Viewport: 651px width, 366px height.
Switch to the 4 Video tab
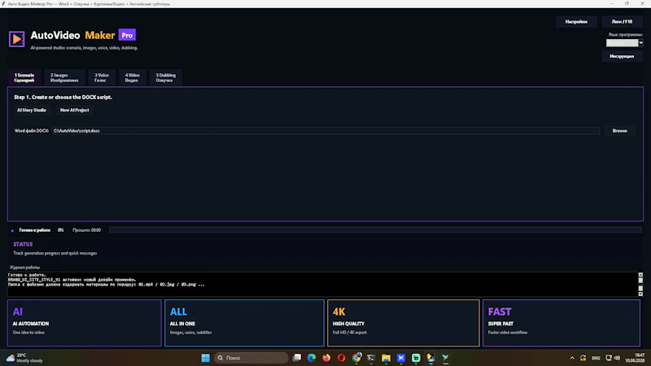tap(132, 77)
